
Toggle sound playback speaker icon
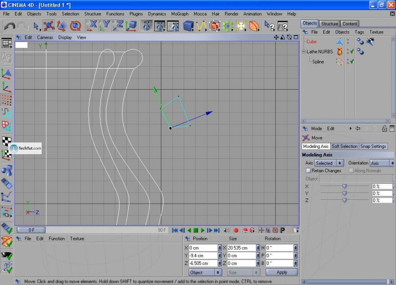pos(227,230)
